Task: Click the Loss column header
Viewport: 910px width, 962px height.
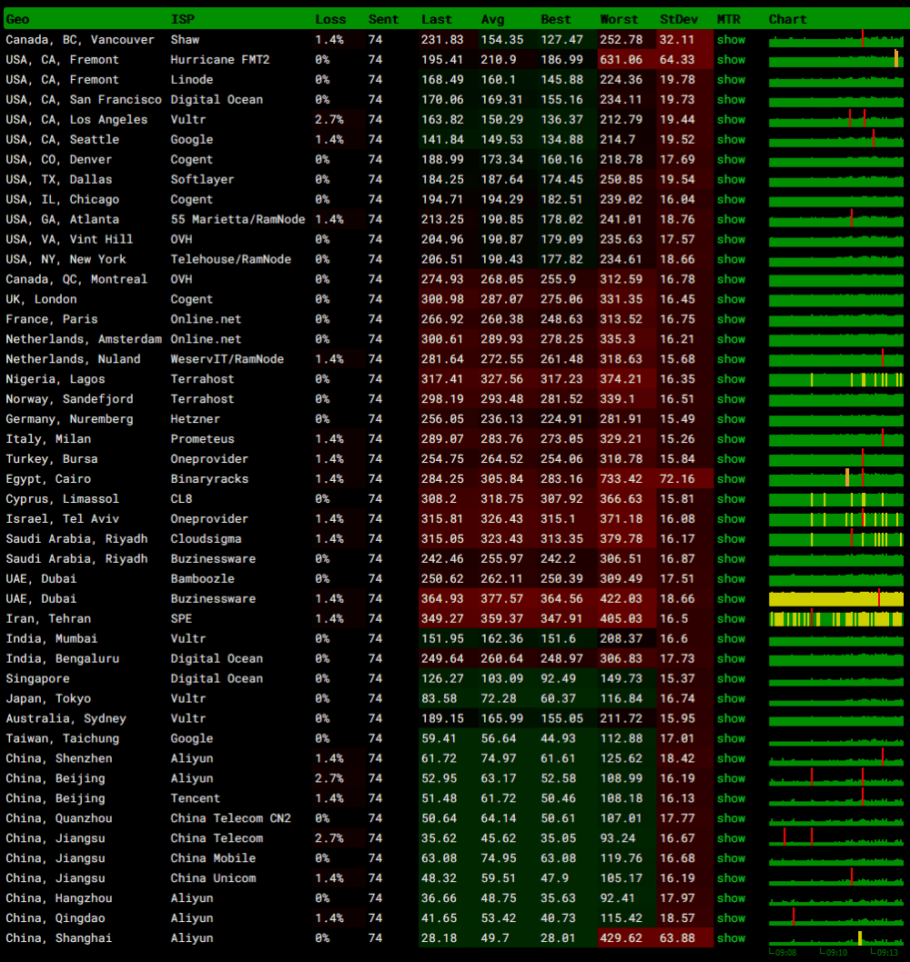Action: click(x=330, y=19)
